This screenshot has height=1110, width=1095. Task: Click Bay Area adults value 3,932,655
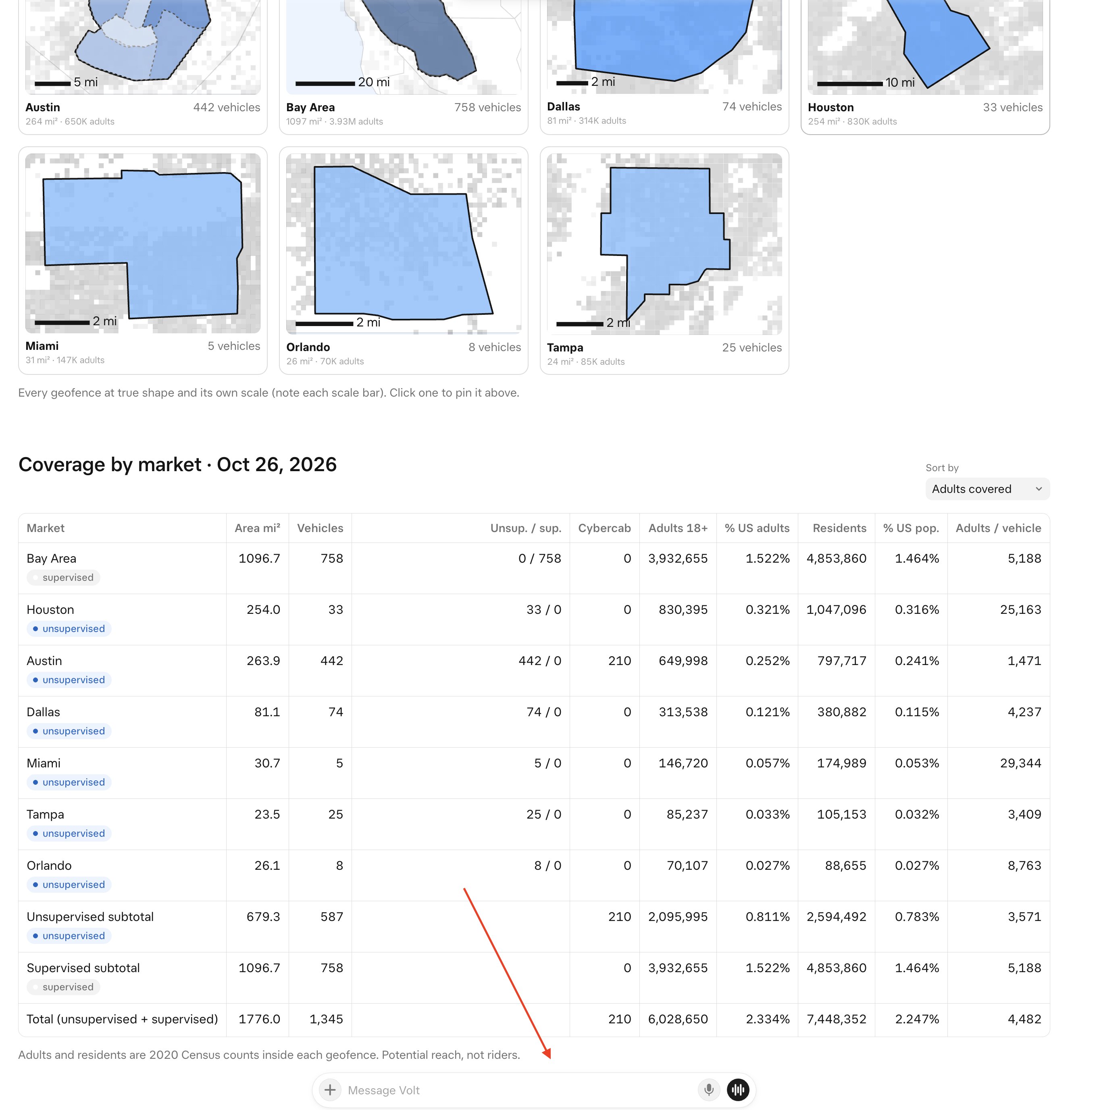pyautogui.click(x=678, y=559)
